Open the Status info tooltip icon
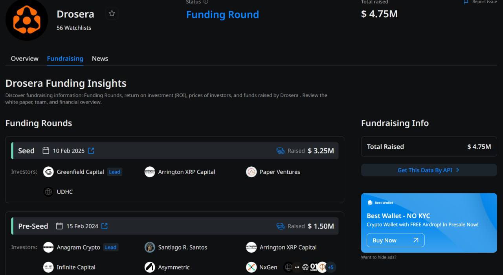This screenshot has height=275, width=503. 206,2
